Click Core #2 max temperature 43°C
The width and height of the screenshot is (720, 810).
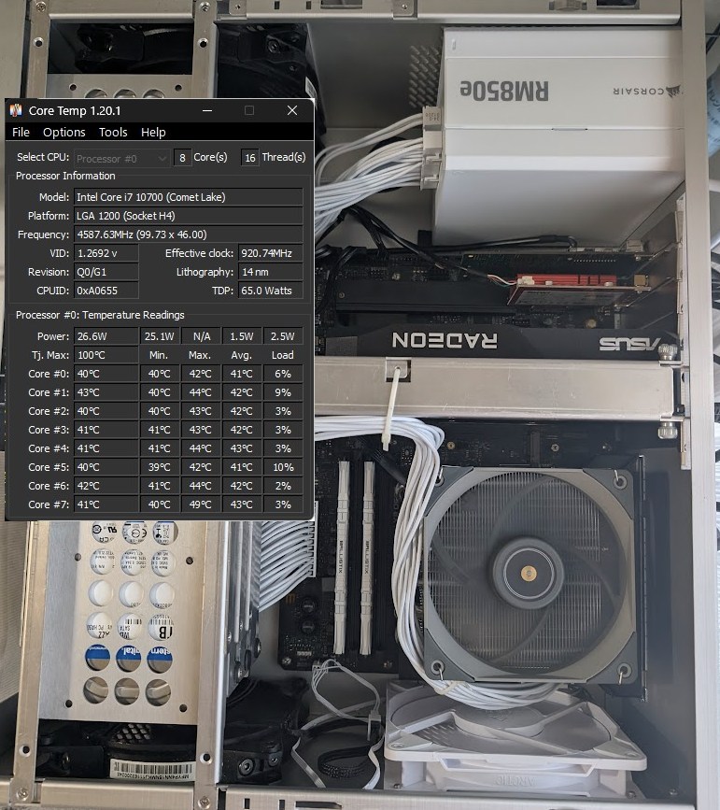pos(201,411)
